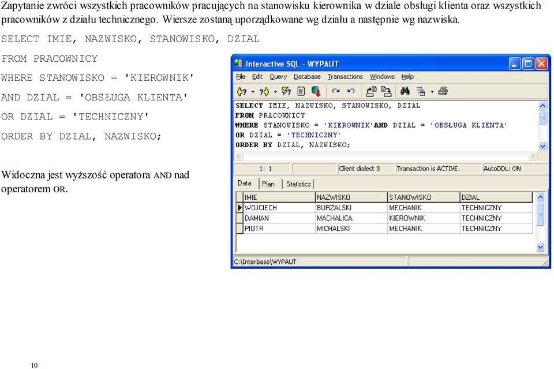This screenshot has width=554, height=369.
Task: Click cursor position '1: 1' in status bar
Action: (x=265, y=169)
